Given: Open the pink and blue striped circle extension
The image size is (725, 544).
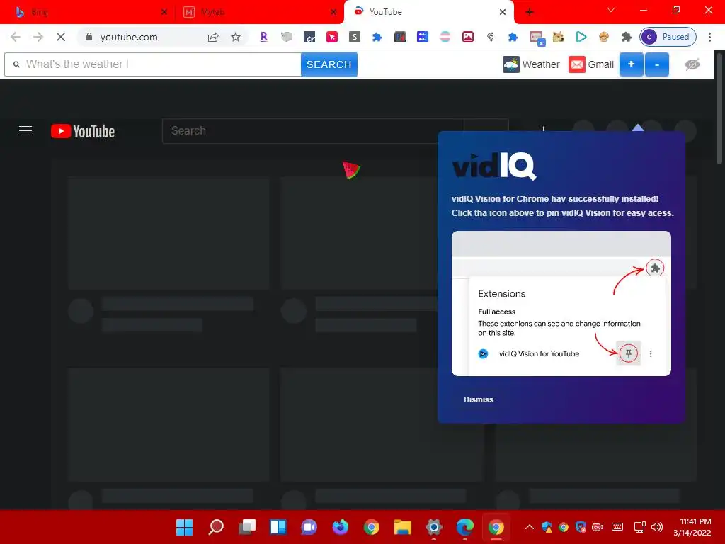Looking at the screenshot, I should (x=445, y=37).
